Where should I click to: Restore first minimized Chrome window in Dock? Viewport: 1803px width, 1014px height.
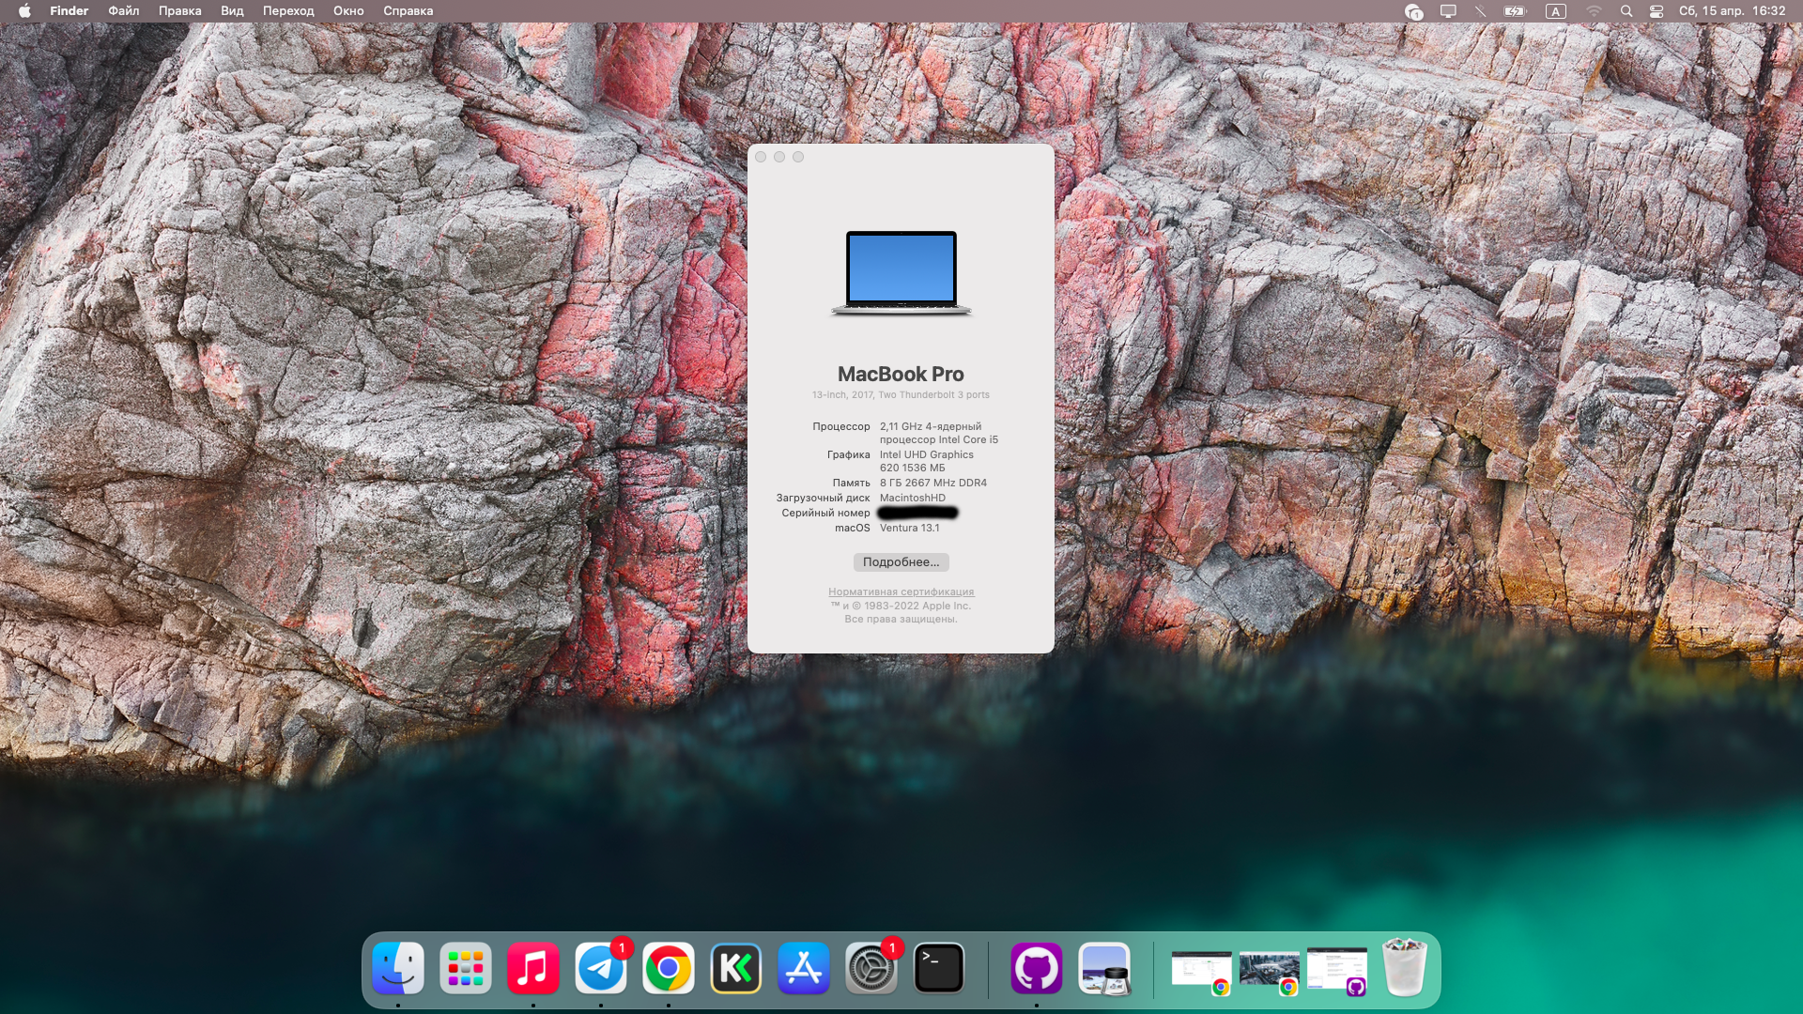(x=1202, y=971)
